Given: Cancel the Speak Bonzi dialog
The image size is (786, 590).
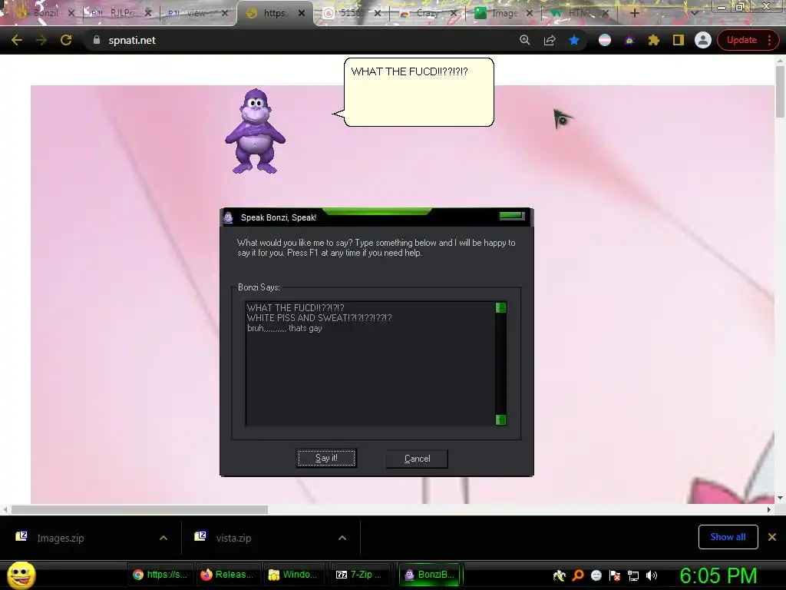Looking at the screenshot, I should pos(417,459).
